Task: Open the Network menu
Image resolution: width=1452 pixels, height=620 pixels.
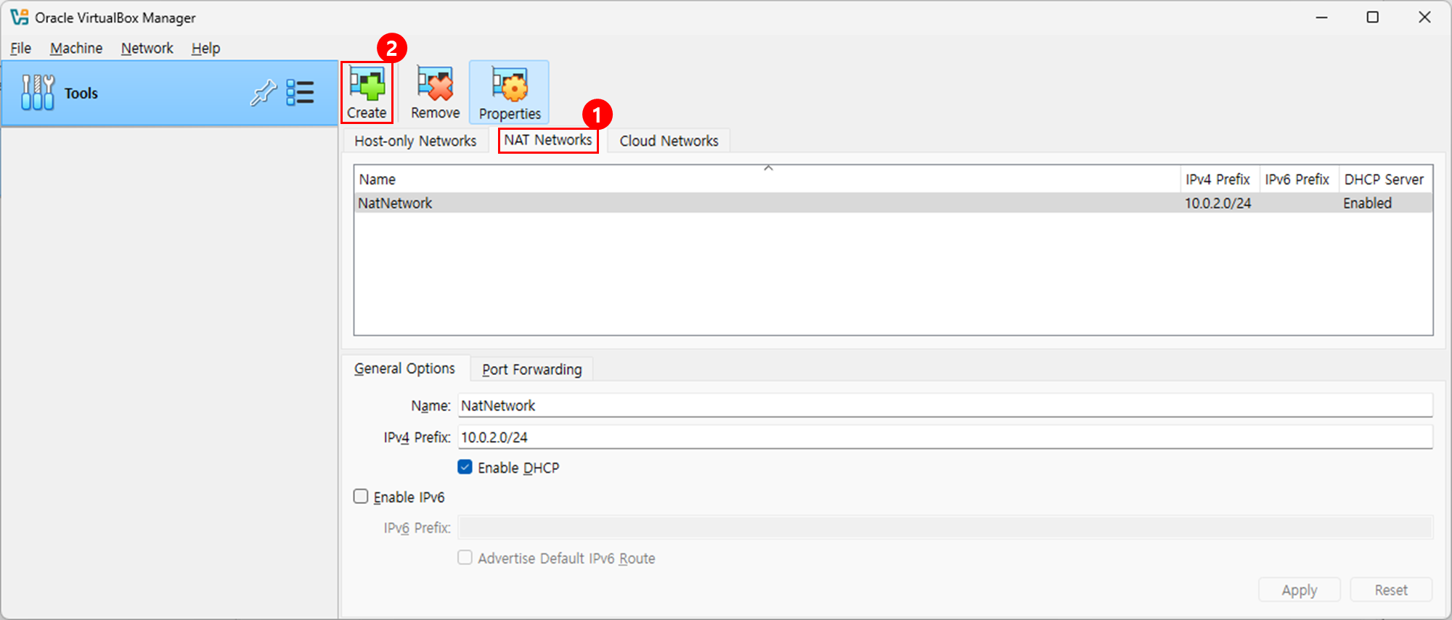Action: click(147, 48)
